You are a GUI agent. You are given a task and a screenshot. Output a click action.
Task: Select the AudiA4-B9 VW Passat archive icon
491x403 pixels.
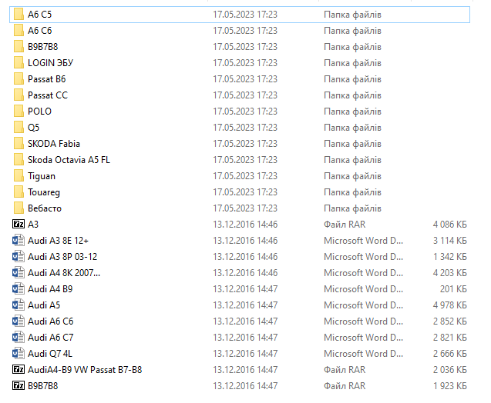pos(18,370)
